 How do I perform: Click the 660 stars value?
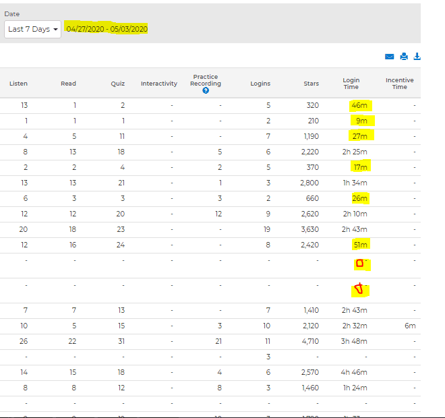[312, 198]
